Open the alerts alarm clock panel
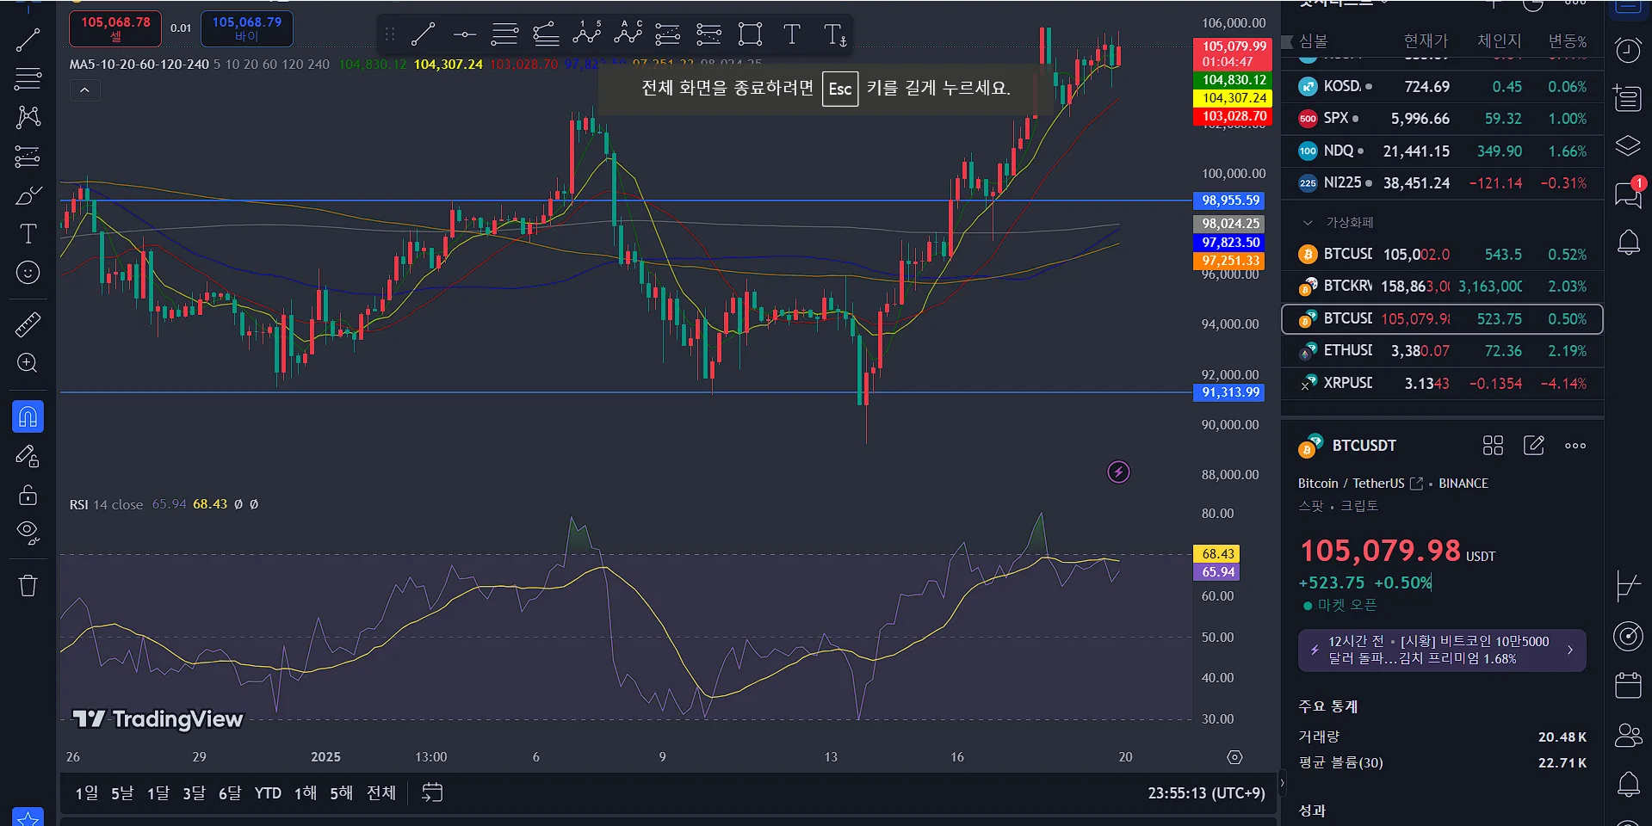1652x826 pixels. [1628, 51]
